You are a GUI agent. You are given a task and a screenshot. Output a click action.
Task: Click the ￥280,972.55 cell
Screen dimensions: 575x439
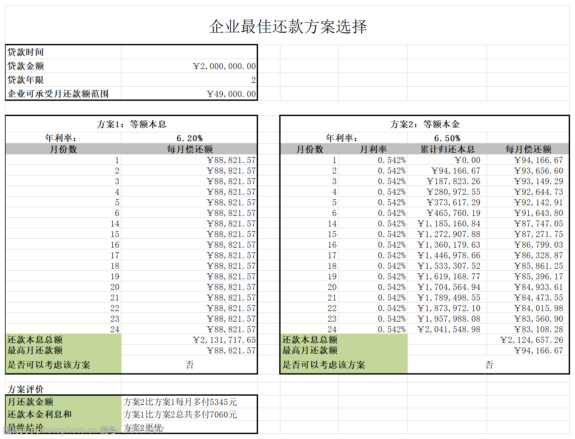click(447, 192)
